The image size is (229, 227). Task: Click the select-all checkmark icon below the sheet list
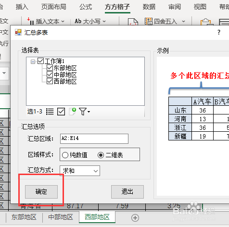click(x=61, y=112)
